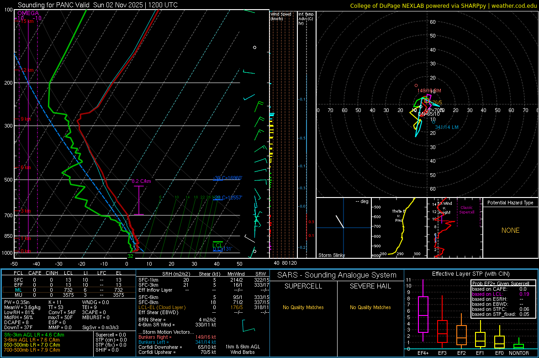The width and height of the screenshot is (539, 358).
Task: Click the 'MeanW = 3.6g/kg' value
Action: click(x=22, y=307)
